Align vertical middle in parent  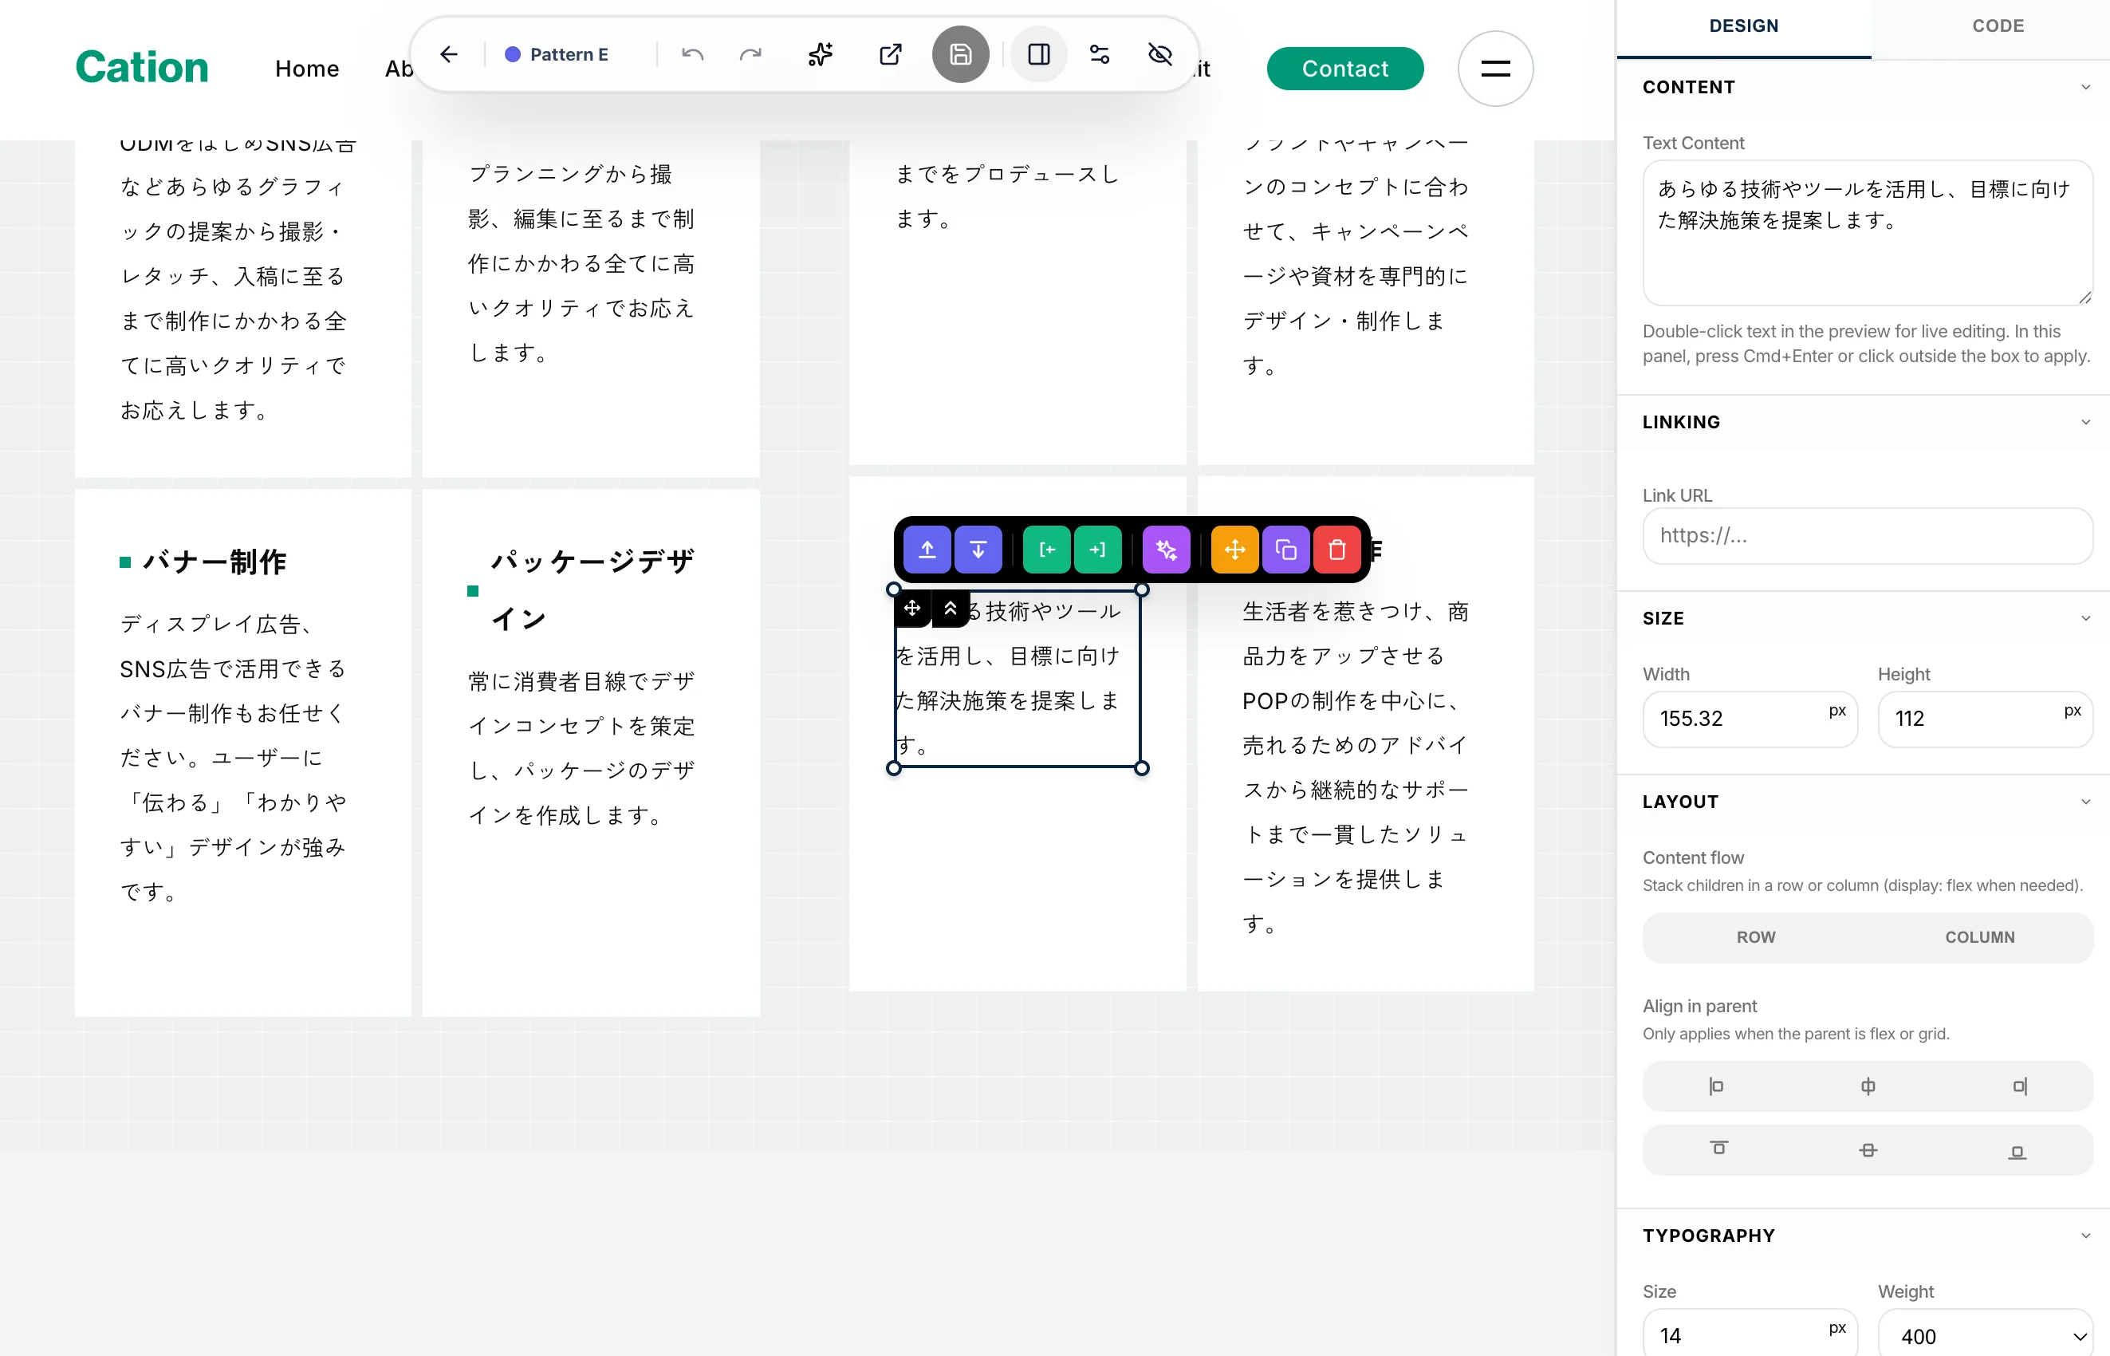[1868, 1150]
